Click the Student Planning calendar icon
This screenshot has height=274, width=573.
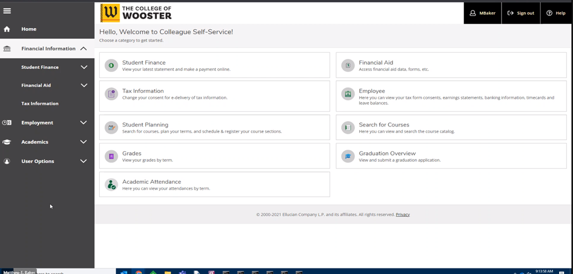pos(111,128)
